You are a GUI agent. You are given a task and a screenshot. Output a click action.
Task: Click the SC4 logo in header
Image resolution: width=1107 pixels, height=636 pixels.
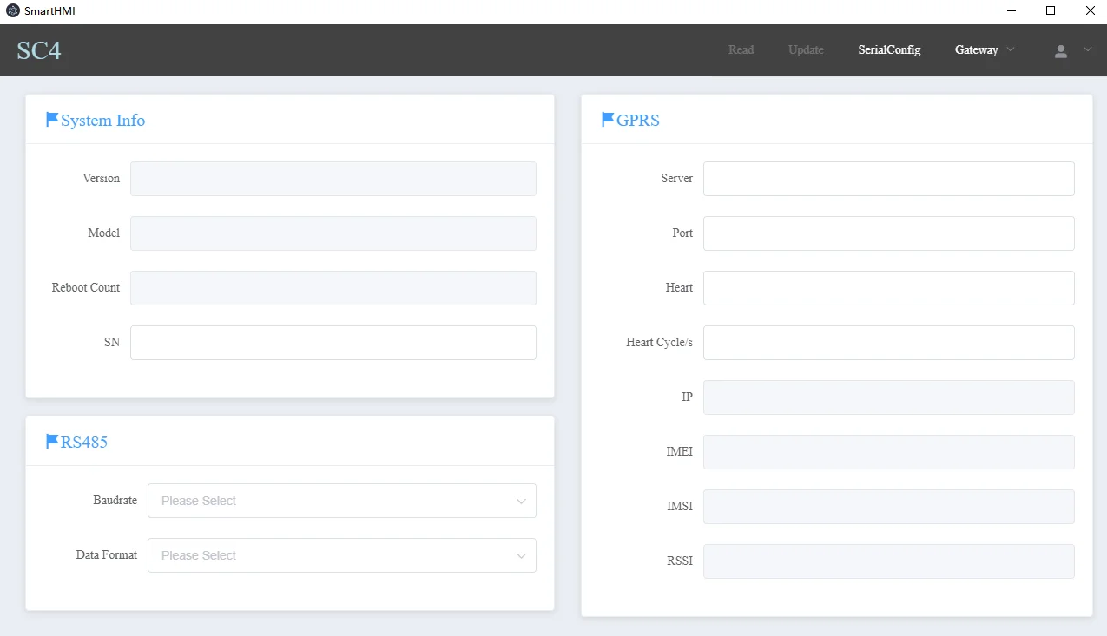[39, 50]
